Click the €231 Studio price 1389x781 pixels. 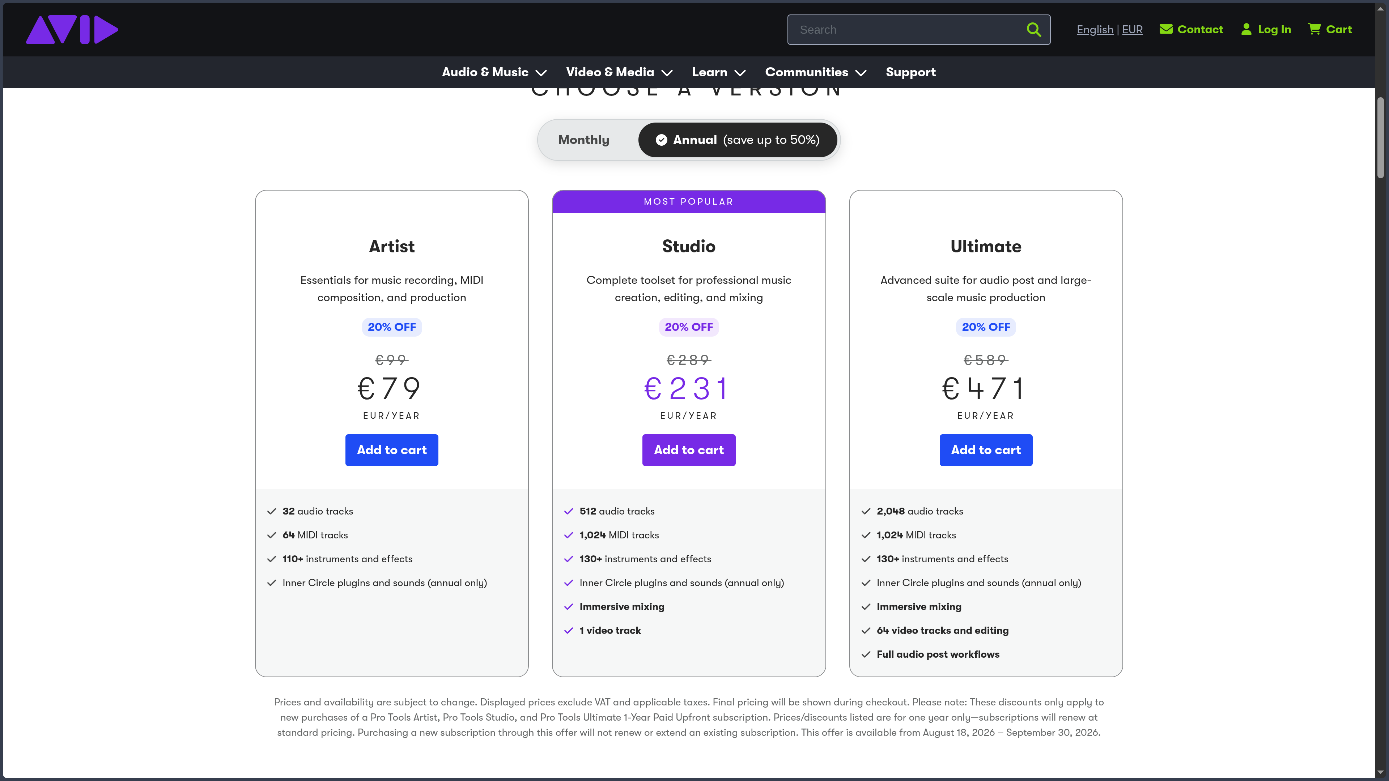click(x=687, y=389)
